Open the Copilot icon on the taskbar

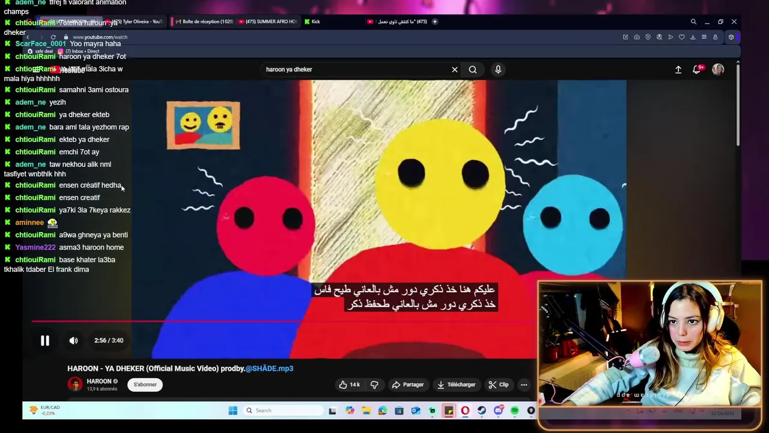click(350, 411)
